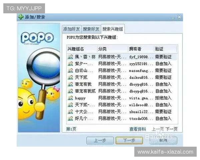Select the group name 白云山...
The image size is (200, 160).
84,71
